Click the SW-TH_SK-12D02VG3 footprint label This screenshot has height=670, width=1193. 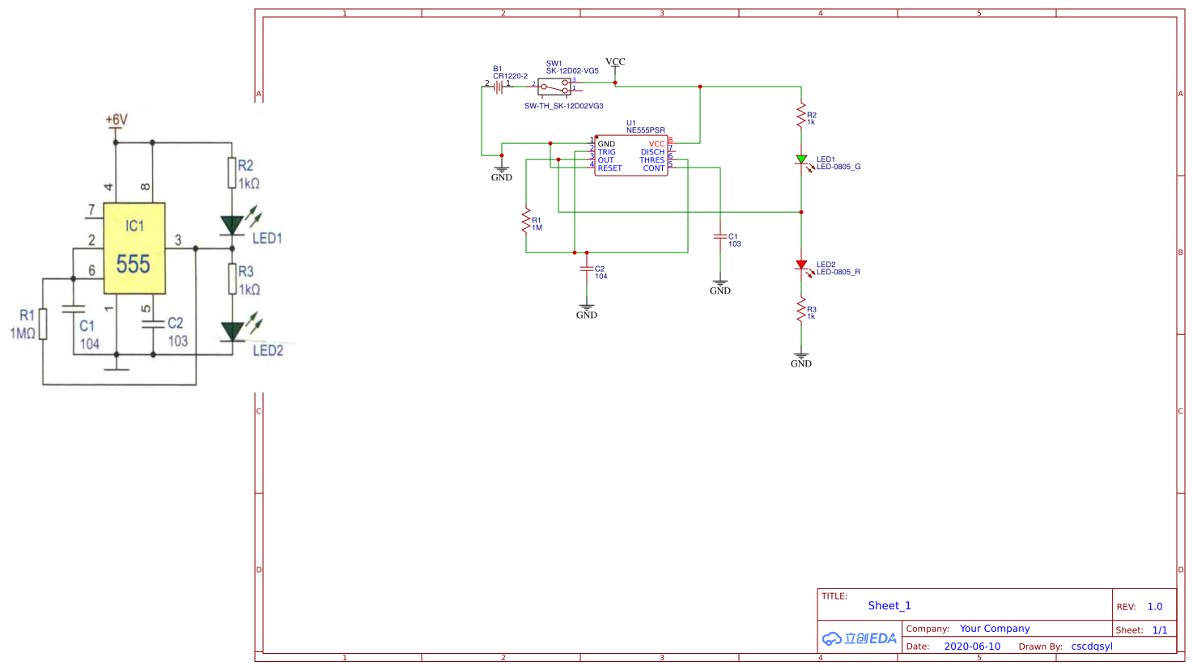point(563,106)
